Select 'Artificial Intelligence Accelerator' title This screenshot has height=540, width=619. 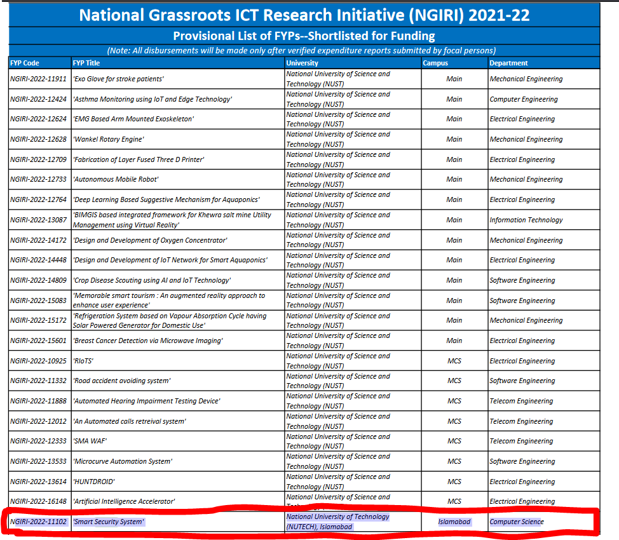(x=124, y=502)
